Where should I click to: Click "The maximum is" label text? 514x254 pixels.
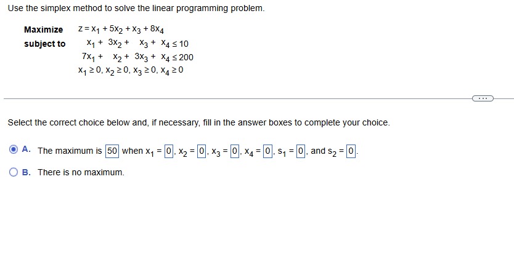(69, 151)
